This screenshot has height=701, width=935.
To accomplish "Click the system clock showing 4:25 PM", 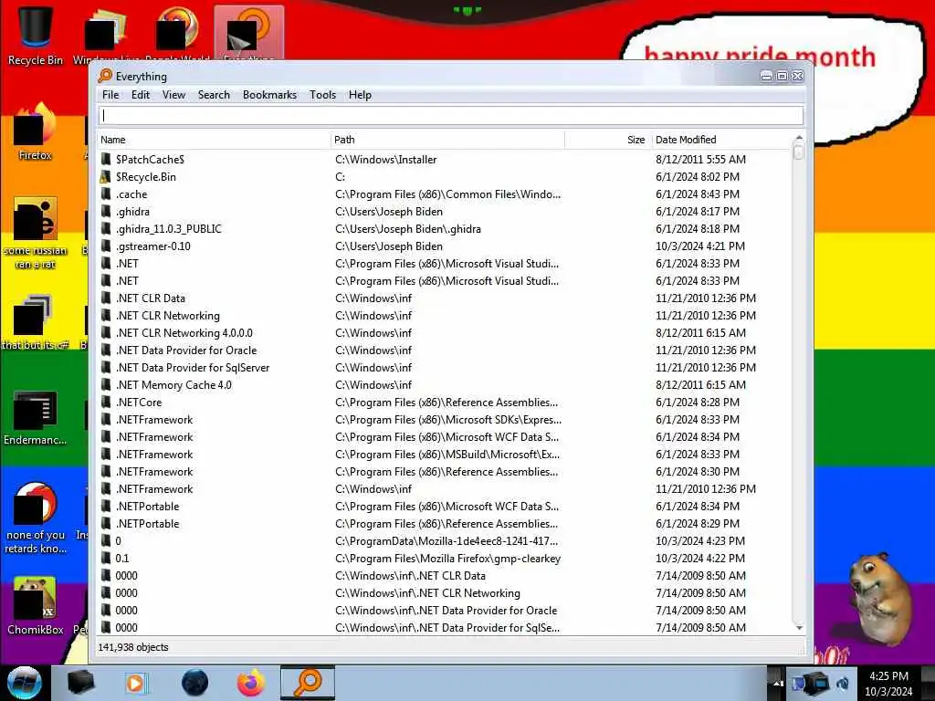I will pyautogui.click(x=888, y=676).
